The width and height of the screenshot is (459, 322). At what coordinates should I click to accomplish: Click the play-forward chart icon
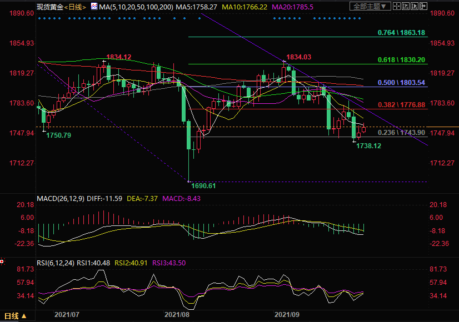413,7
